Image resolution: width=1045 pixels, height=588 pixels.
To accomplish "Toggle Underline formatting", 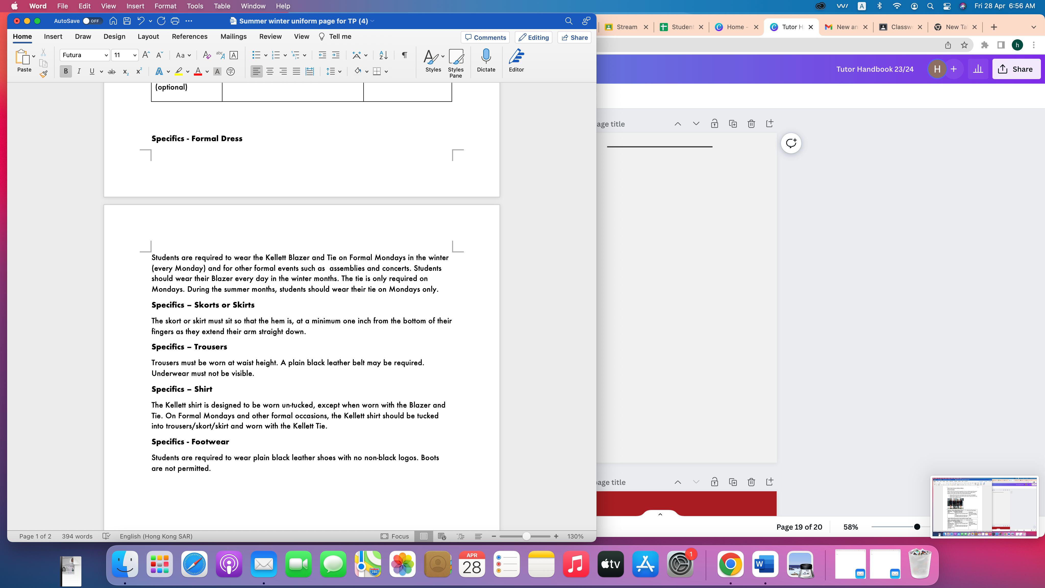I will click(x=92, y=71).
